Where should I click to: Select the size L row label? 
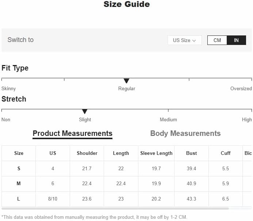[x=19, y=199]
